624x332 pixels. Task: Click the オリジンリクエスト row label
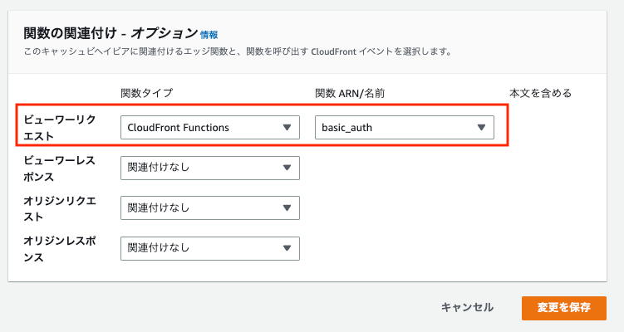(60, 208)
